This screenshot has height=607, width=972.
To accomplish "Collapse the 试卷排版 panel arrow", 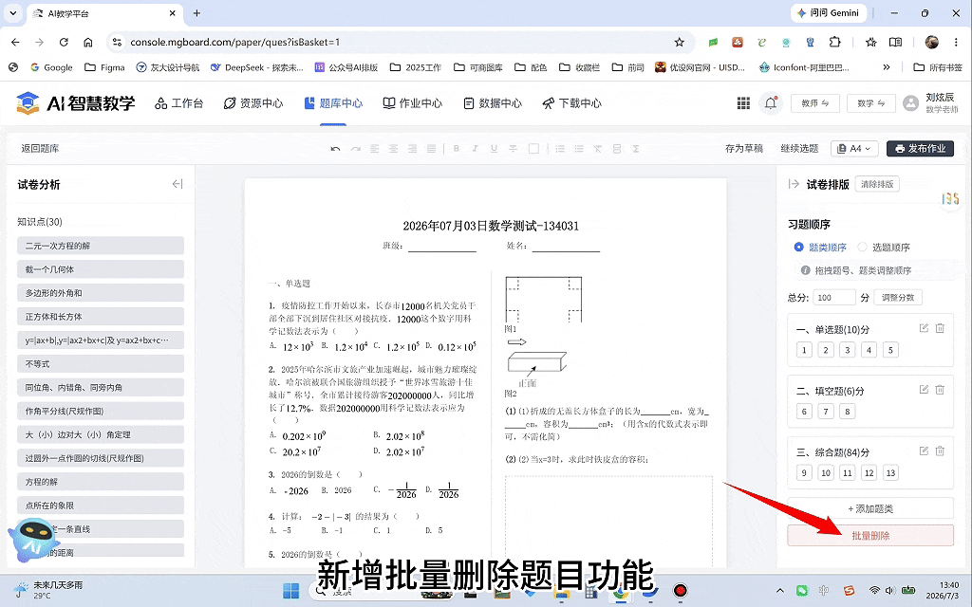I will tap(794, 184).
